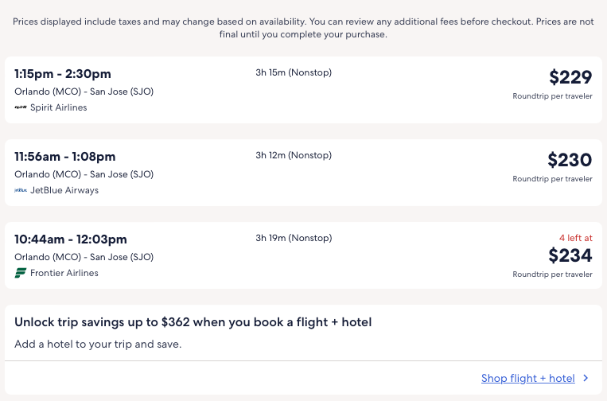The height and width of the screenshot is (401, 607).
Task: Select the 10:44am - 12:03pm Frontier flight
Action: click(x=71, y=239)
